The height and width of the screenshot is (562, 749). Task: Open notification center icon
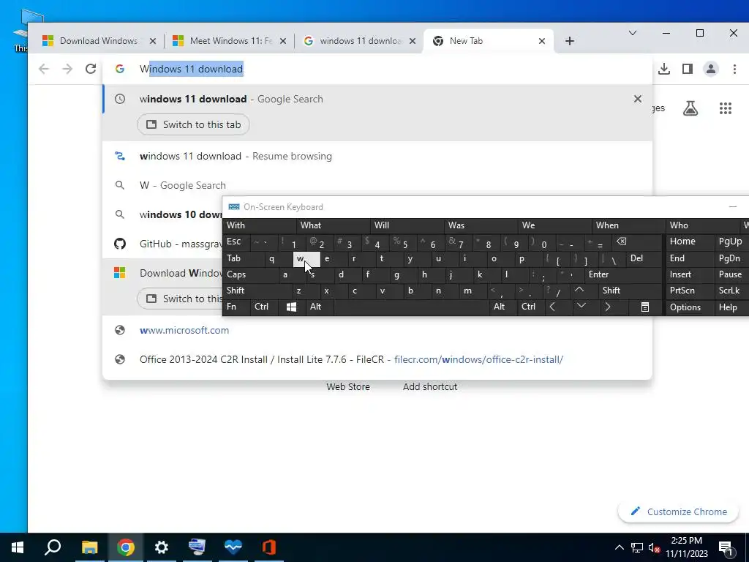click(726, 547)
